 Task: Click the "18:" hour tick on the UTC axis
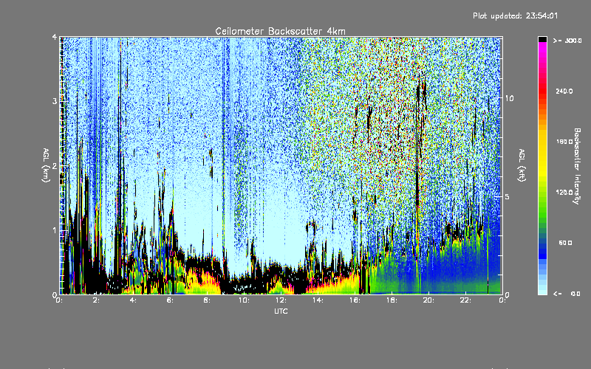[392, 300]
